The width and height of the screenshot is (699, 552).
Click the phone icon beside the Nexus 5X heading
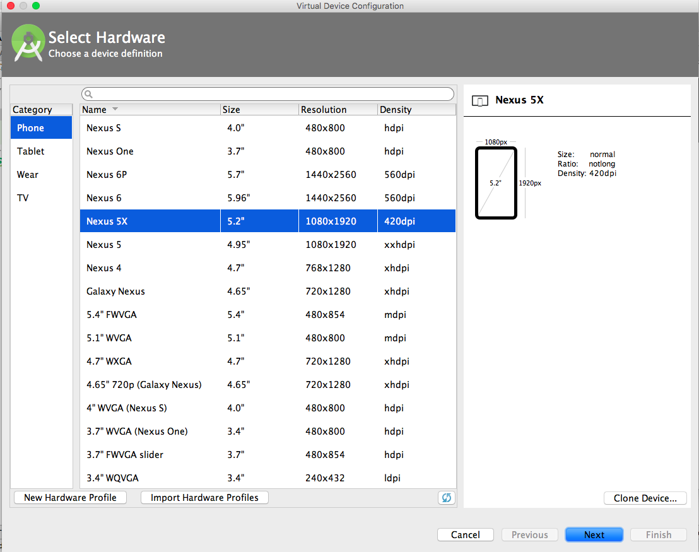[479, 100]
